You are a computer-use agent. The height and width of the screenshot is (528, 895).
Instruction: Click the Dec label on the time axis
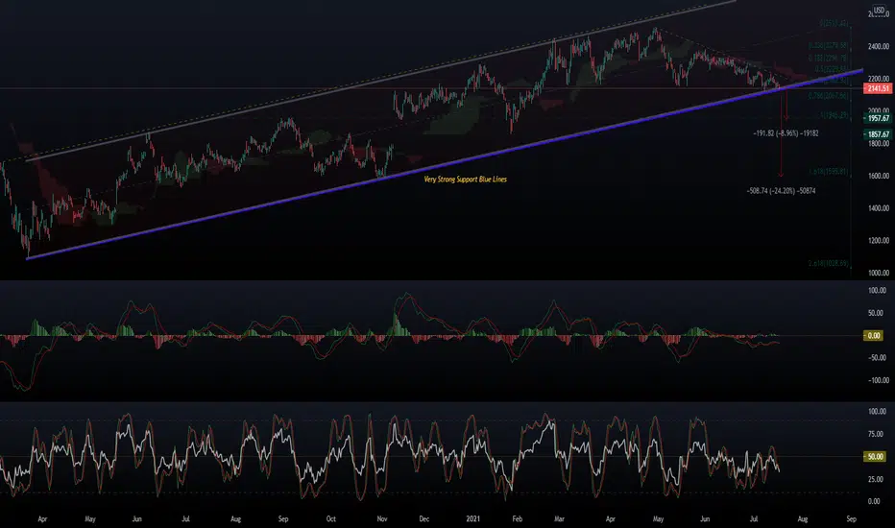coord(424,518)
